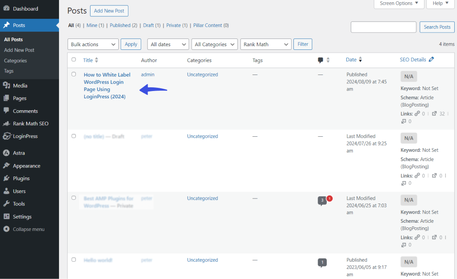Click the admin author link

click(148, 75)
